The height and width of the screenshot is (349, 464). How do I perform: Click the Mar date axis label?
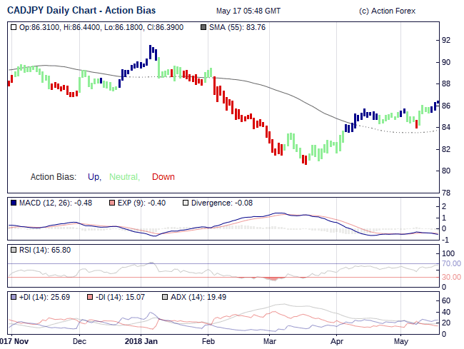pos(270,341)
